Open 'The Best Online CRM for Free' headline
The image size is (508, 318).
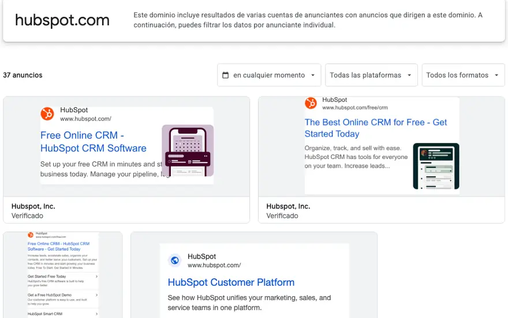coord(376,128)
